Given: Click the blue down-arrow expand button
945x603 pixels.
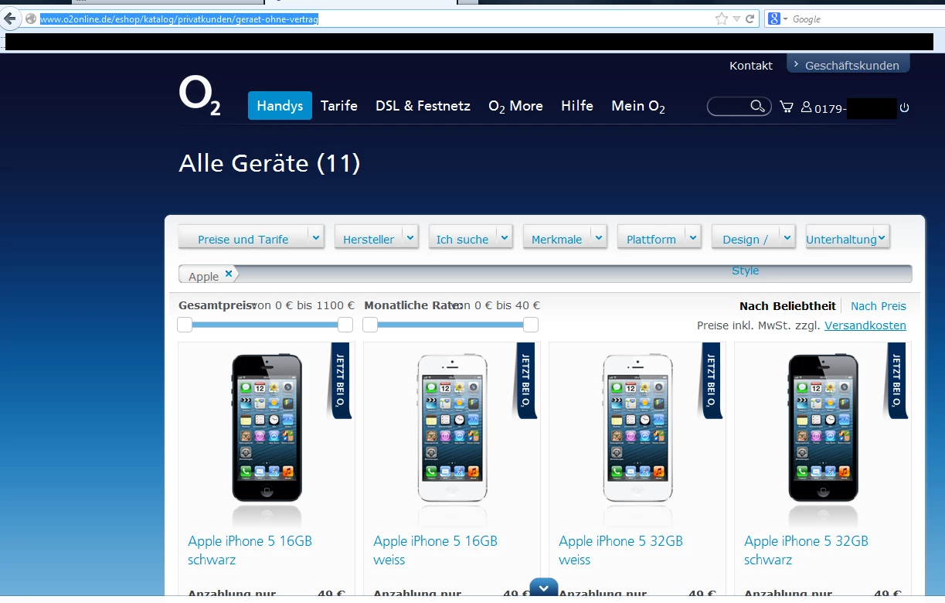Looking at the screenshot, I should point(543,588).
